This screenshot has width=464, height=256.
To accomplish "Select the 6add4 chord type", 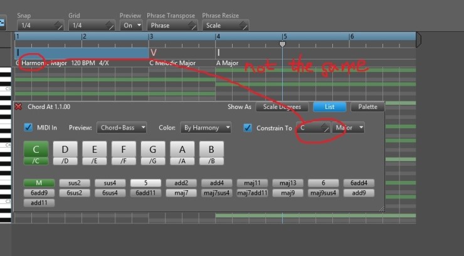I will tap(359, 183).
